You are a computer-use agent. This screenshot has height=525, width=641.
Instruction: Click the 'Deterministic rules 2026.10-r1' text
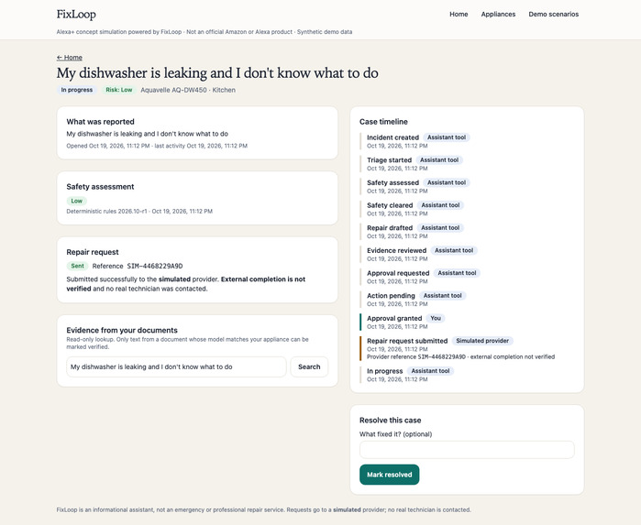(x=106, y=212)
